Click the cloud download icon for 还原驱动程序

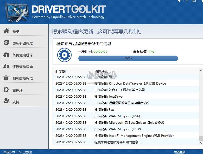(6, 66)
